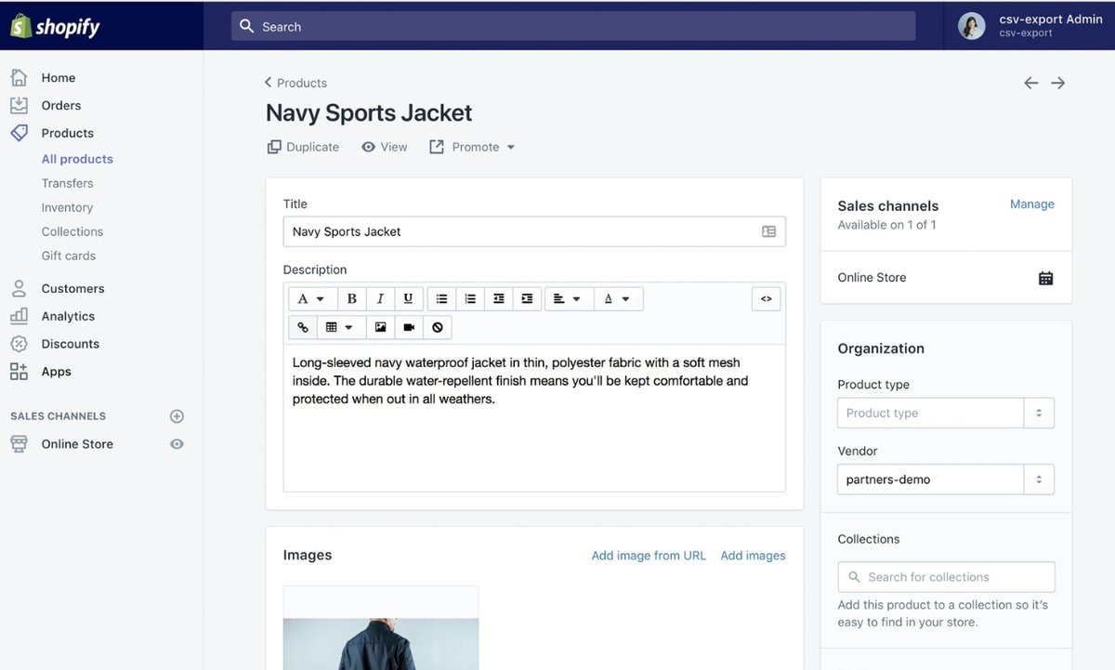This screenshot has width=1115, height=670.
Task: Click Search for collections field
Action: point(946,577)
